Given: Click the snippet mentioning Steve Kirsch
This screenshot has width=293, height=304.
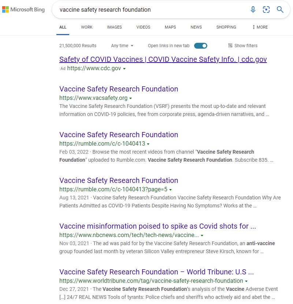Looking at the screenshot, I should [167, 247].
